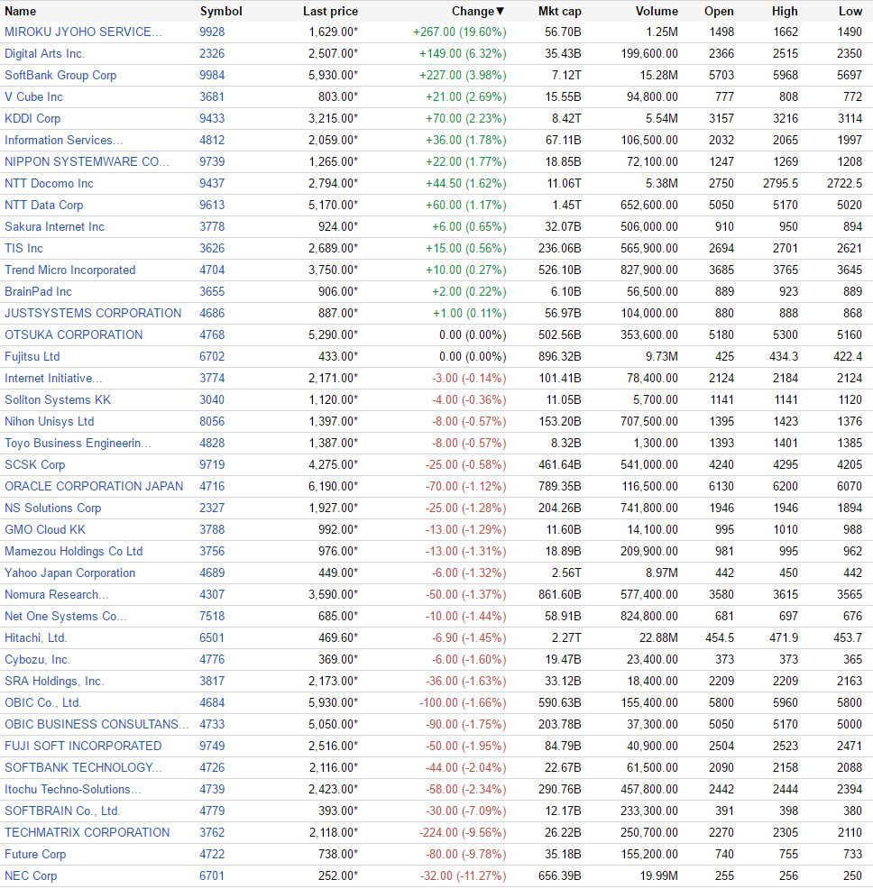
Task: Click symbol 6501 link
Action: coord(212,637)
